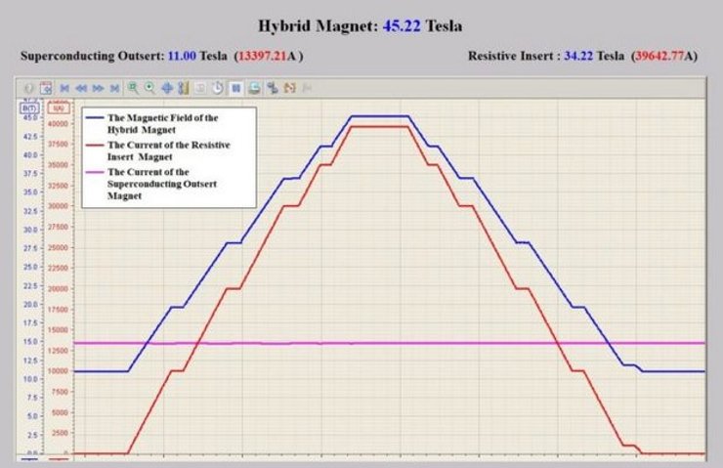
Task: Print the chart with printer icon
Action: 254,88
